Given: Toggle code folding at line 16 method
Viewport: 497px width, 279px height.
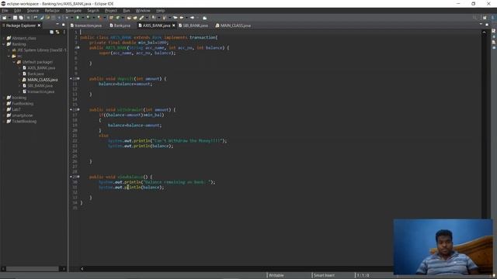Looking at the screenshot, I should pyautogui.click(x=78, y=109).
